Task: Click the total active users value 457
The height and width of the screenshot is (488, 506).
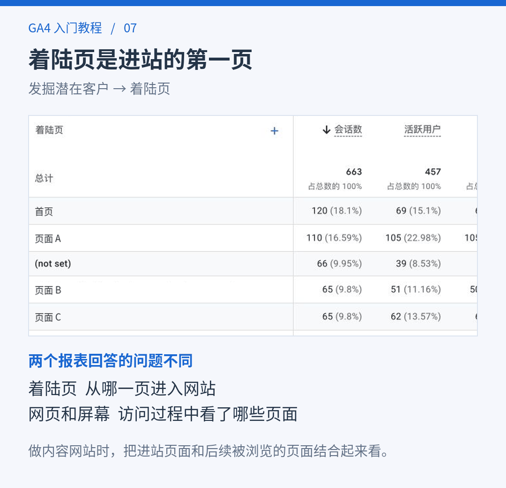Action: coord(433,172)
